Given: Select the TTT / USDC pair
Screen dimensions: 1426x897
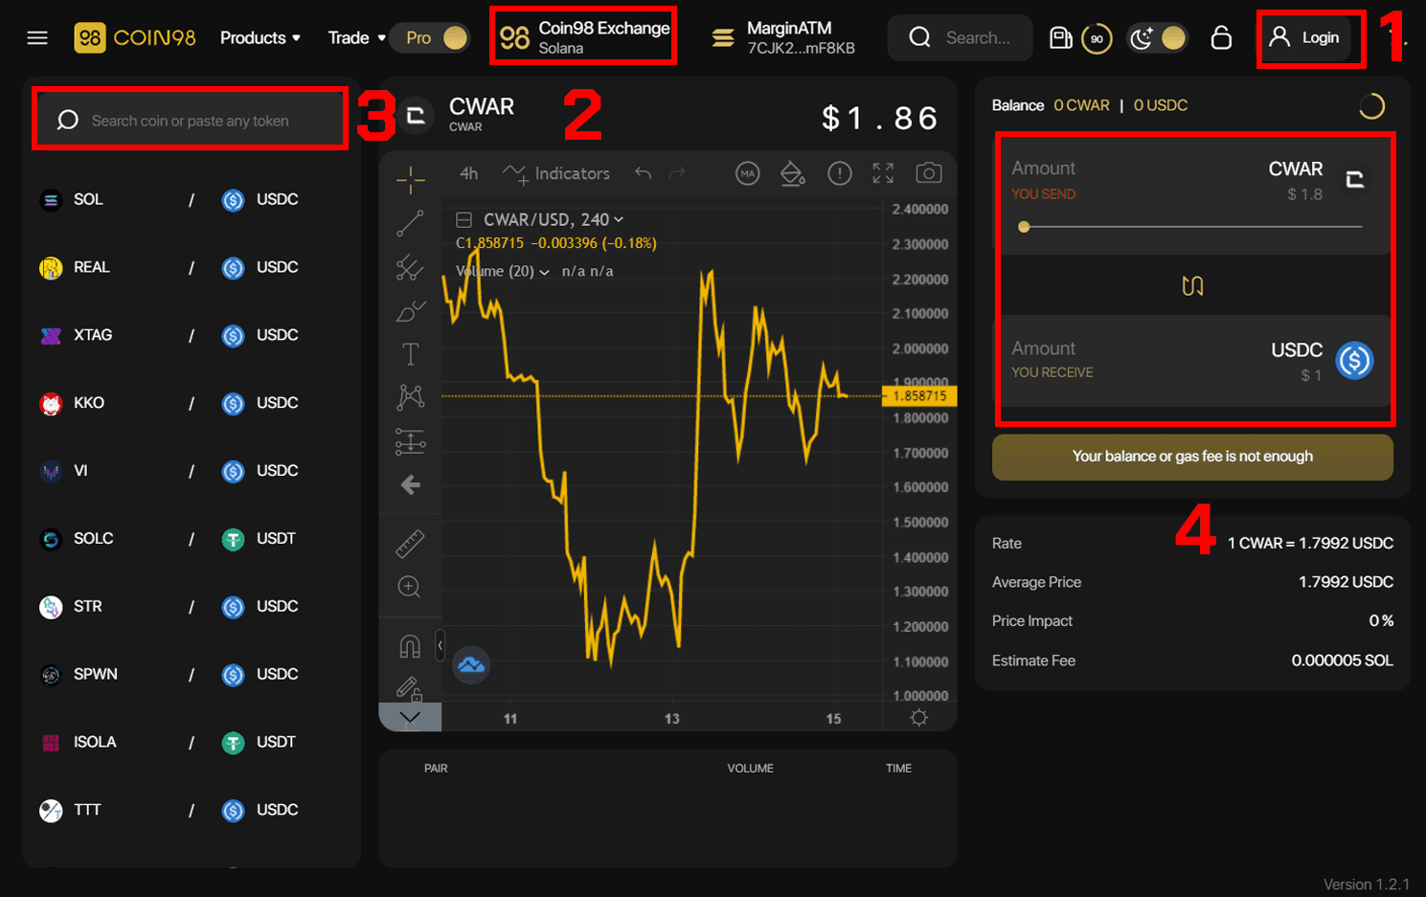Looking at the screenshot, I should pyautogui.click(x=191, y=811).
